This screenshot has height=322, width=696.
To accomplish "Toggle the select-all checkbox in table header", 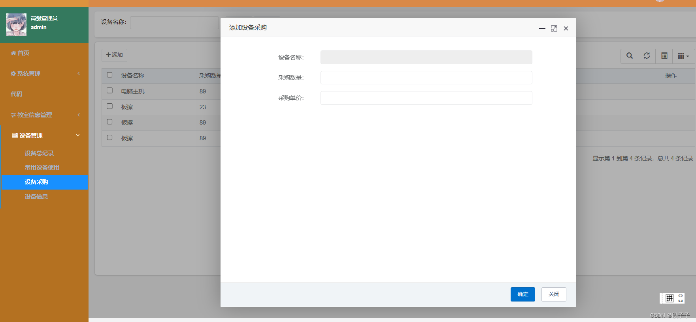I will coord(110,75).
